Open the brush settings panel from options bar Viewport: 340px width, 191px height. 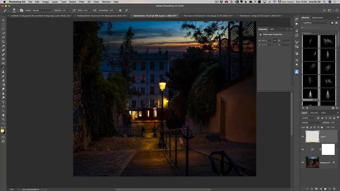pyautogui.click(x=21, y=10)
